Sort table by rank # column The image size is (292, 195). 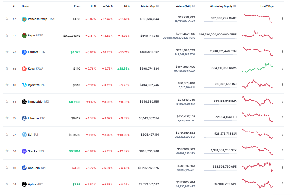tap(14, 6)
